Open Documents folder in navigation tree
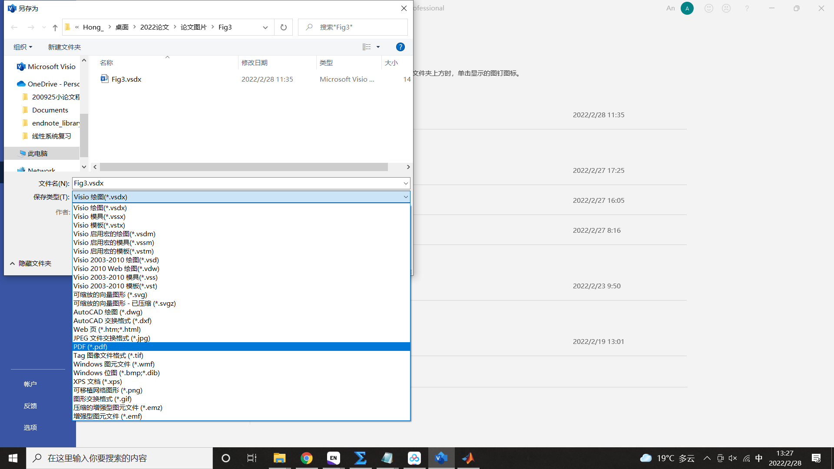 click(x=45, y=110)
